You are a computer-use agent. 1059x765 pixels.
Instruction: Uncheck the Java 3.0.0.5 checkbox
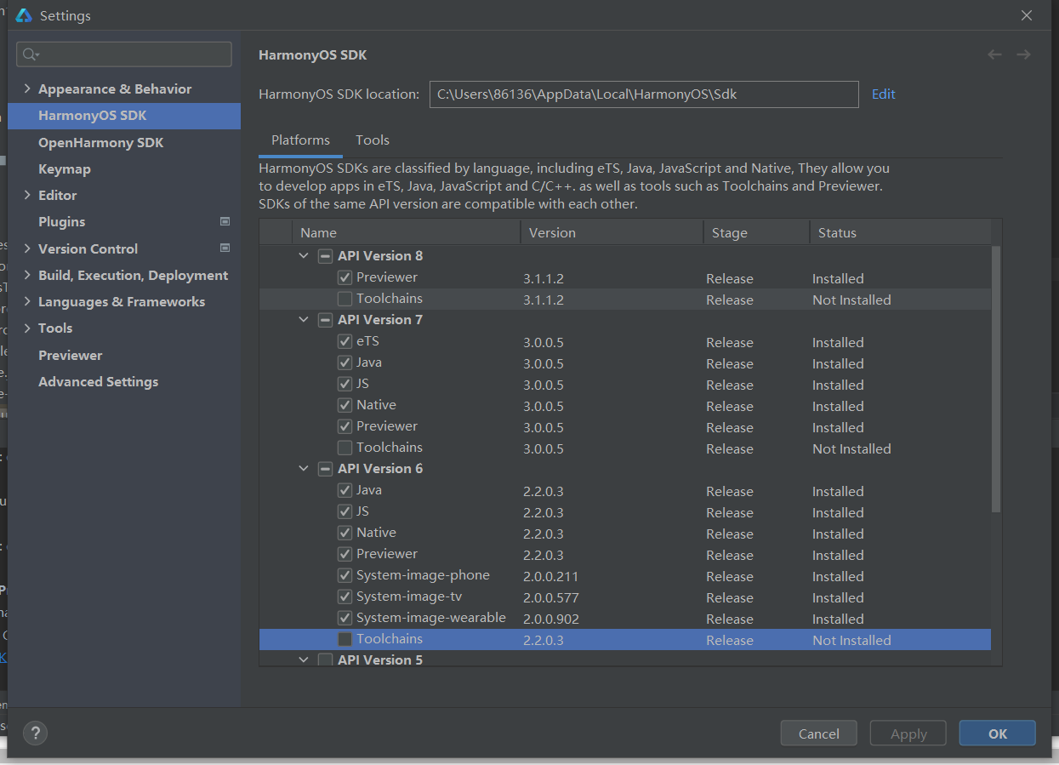[344, 363]
